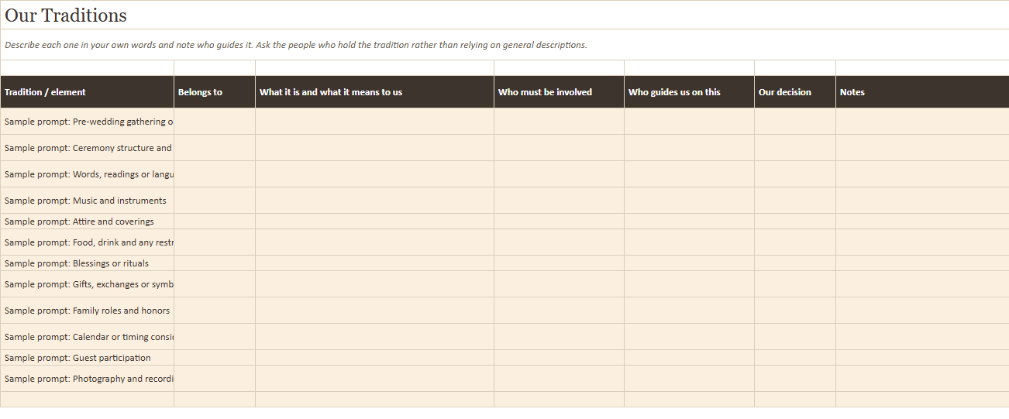Image resolution: width=1009 pixels, height=419 pixels.
Task: Click 'What it is' cell in Pre-wedding gathering row
Action: coord(374,122)
